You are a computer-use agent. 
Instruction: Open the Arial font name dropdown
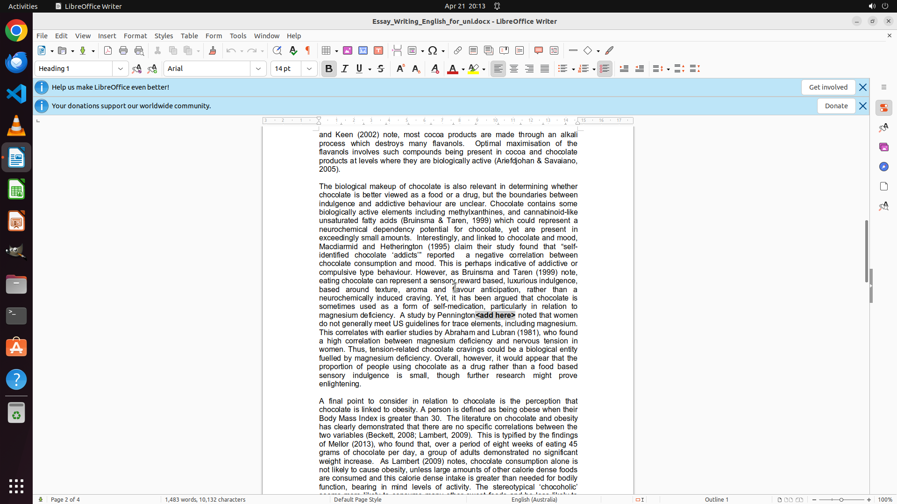(x=258, y=69)
